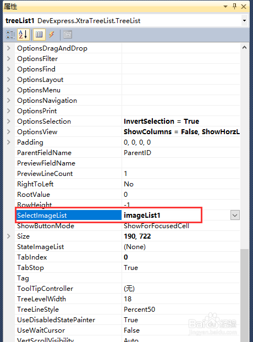This screenshot has width=253, height=342.
Task: Click the Property Pages icon
Action: click(68, 35)
